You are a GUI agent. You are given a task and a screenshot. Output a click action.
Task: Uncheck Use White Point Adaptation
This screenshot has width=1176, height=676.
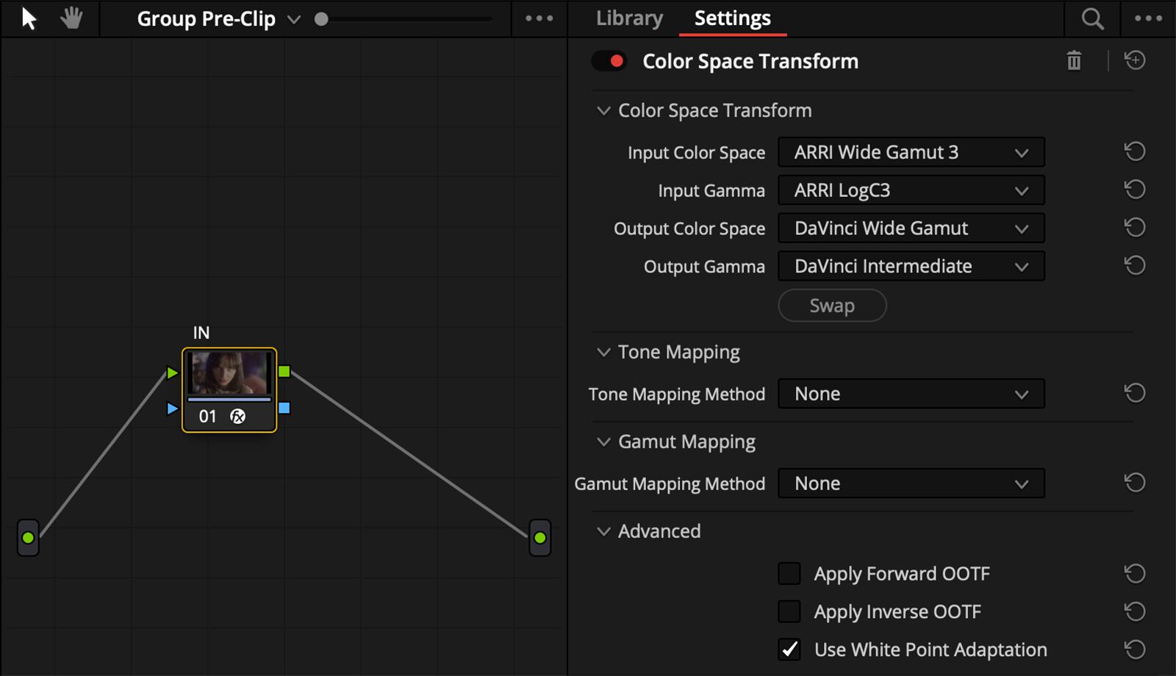point(789,650)
